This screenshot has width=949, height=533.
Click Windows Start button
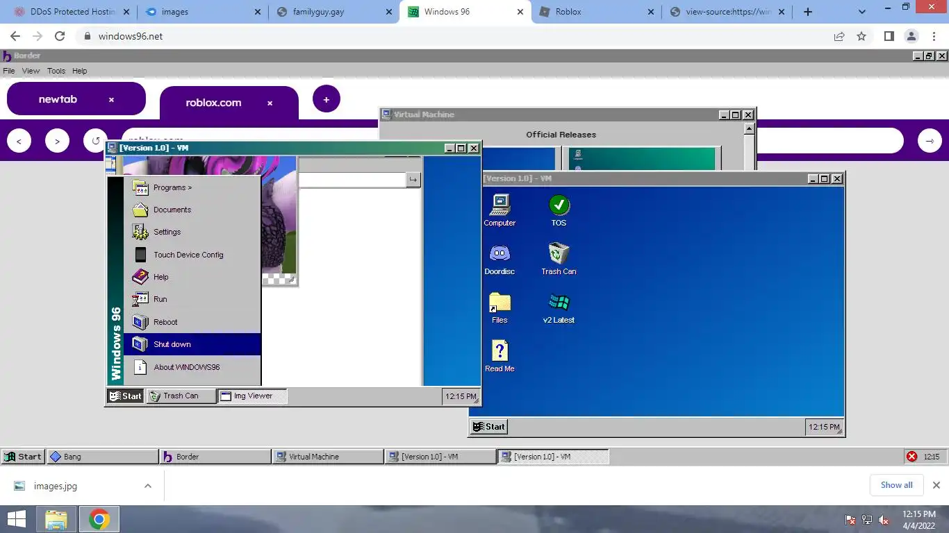17,519
